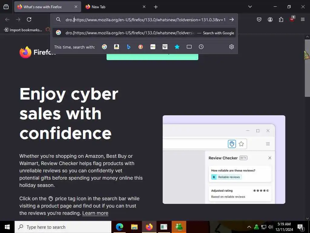
Task: Close the New Tab tab
Action: [144, 7]
